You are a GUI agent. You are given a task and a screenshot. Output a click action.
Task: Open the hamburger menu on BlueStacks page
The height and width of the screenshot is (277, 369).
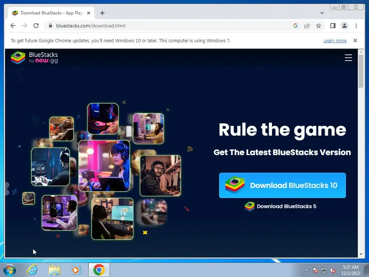pyautogui.click(x=348, y=57)
